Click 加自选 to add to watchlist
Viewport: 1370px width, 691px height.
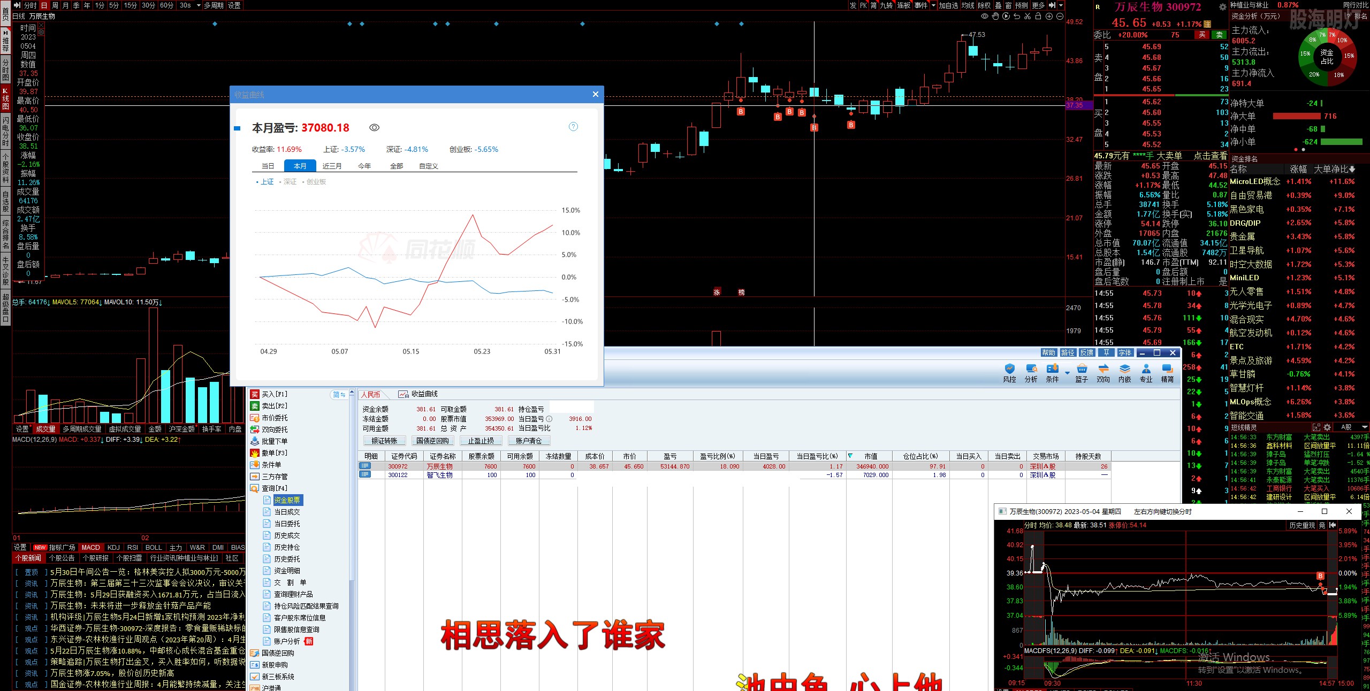coord(948,5)
